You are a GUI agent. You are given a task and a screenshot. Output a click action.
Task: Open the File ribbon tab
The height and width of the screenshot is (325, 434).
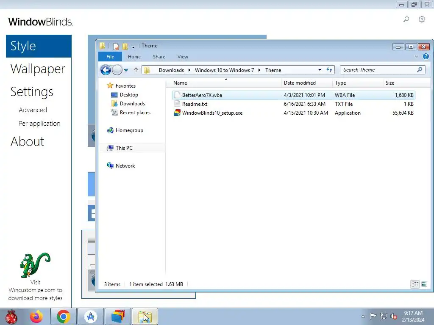(x=110, y=57)
